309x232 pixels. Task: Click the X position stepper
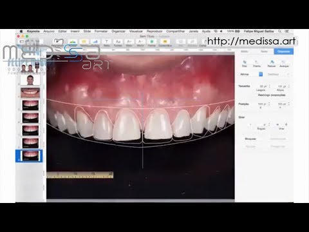pyautogui.click(x=270, y=104)
